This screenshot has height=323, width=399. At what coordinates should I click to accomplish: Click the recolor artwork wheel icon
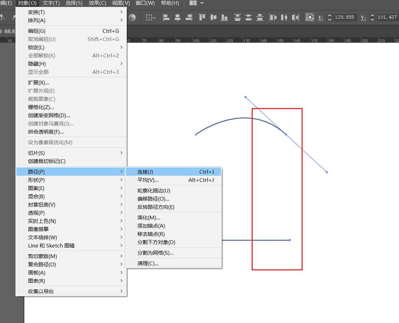tap(132, 17)
